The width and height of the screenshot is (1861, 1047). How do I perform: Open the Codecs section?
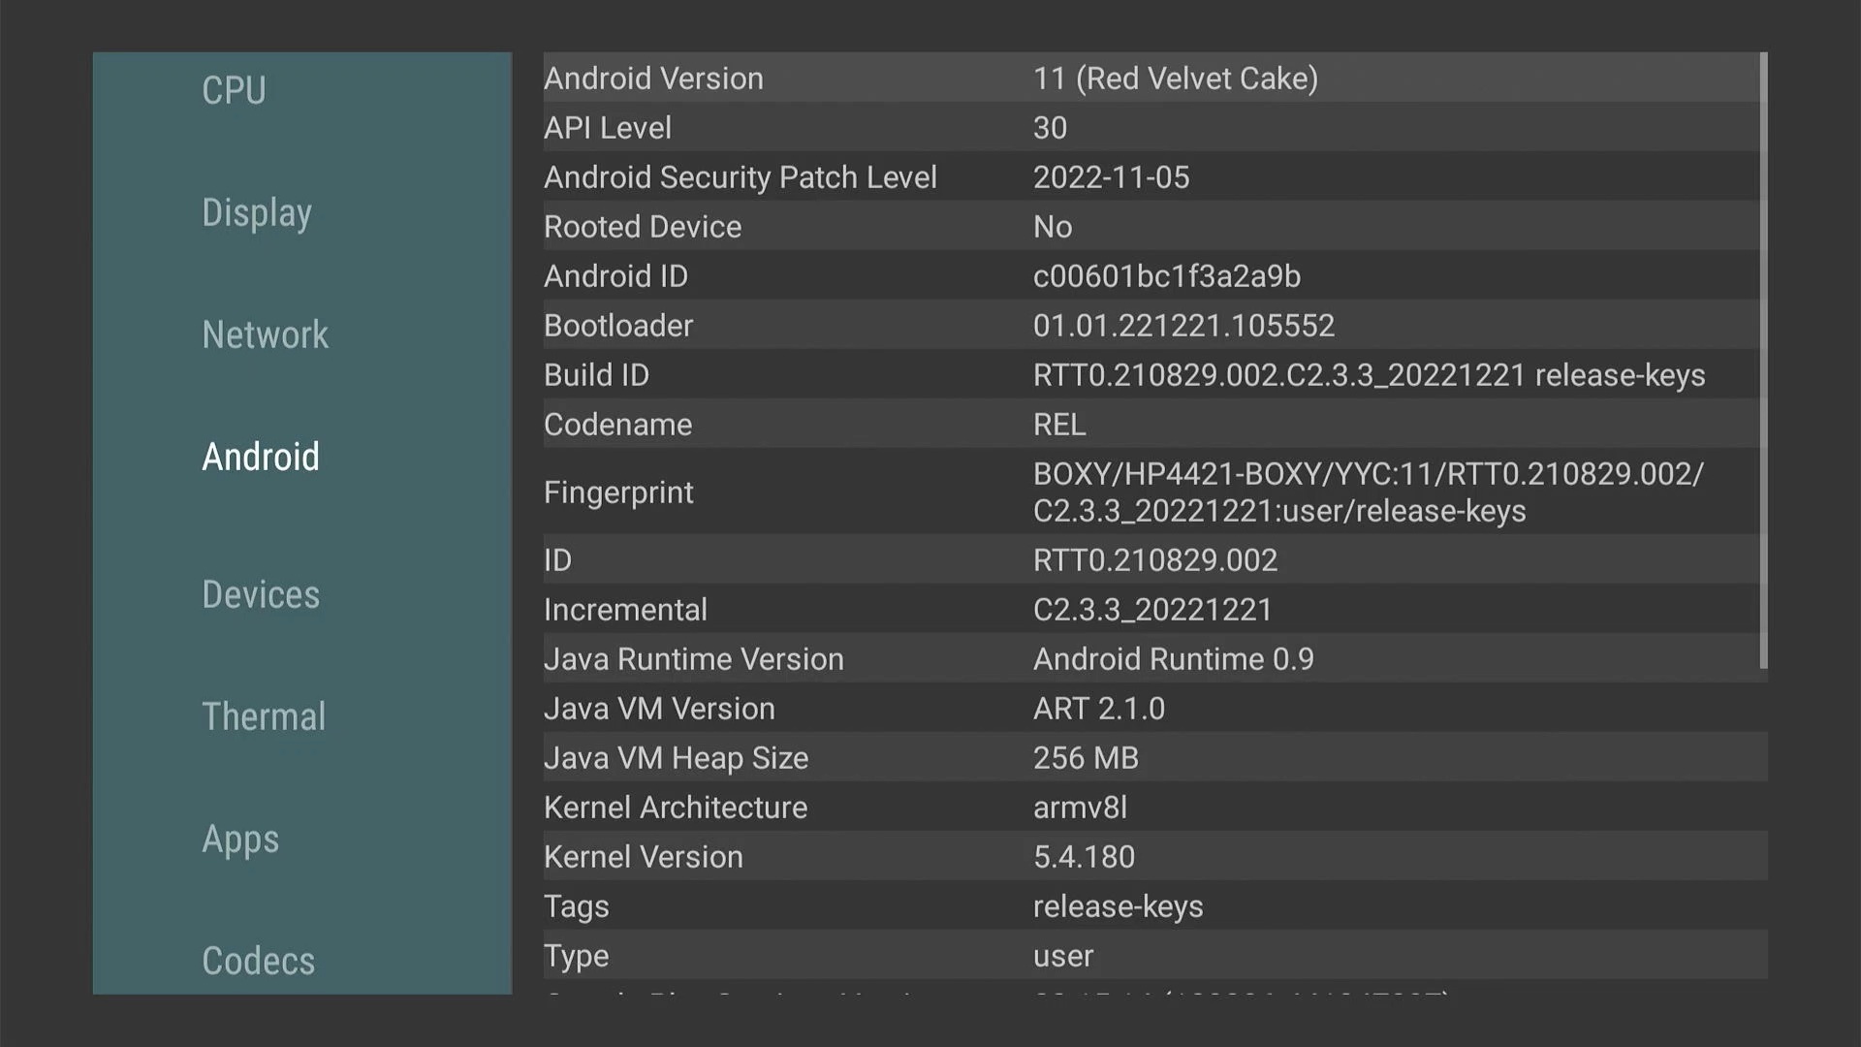[258, 961]
